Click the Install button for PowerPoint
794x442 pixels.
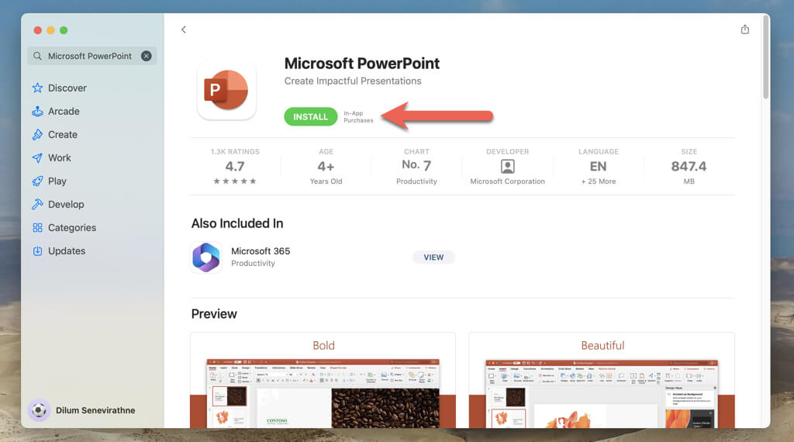310,117
